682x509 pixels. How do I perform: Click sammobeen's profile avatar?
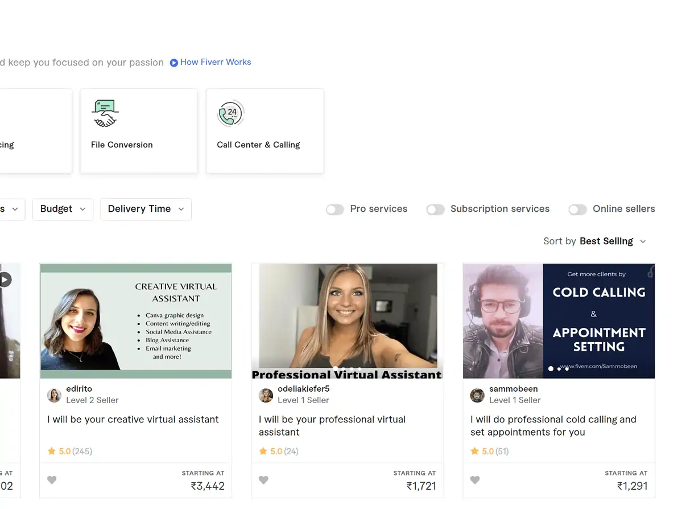pyautogui.click(x=477, y=395)
